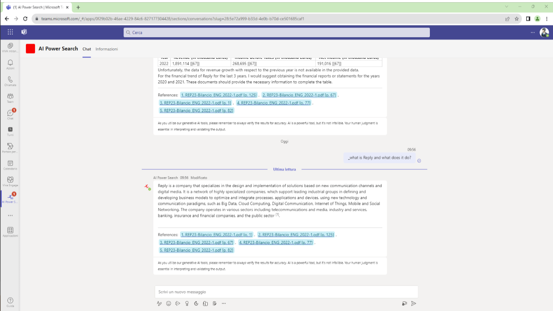Click the Cerca search box
The height and width of the screenshot is (311, 553).
(x=276, y=32)
